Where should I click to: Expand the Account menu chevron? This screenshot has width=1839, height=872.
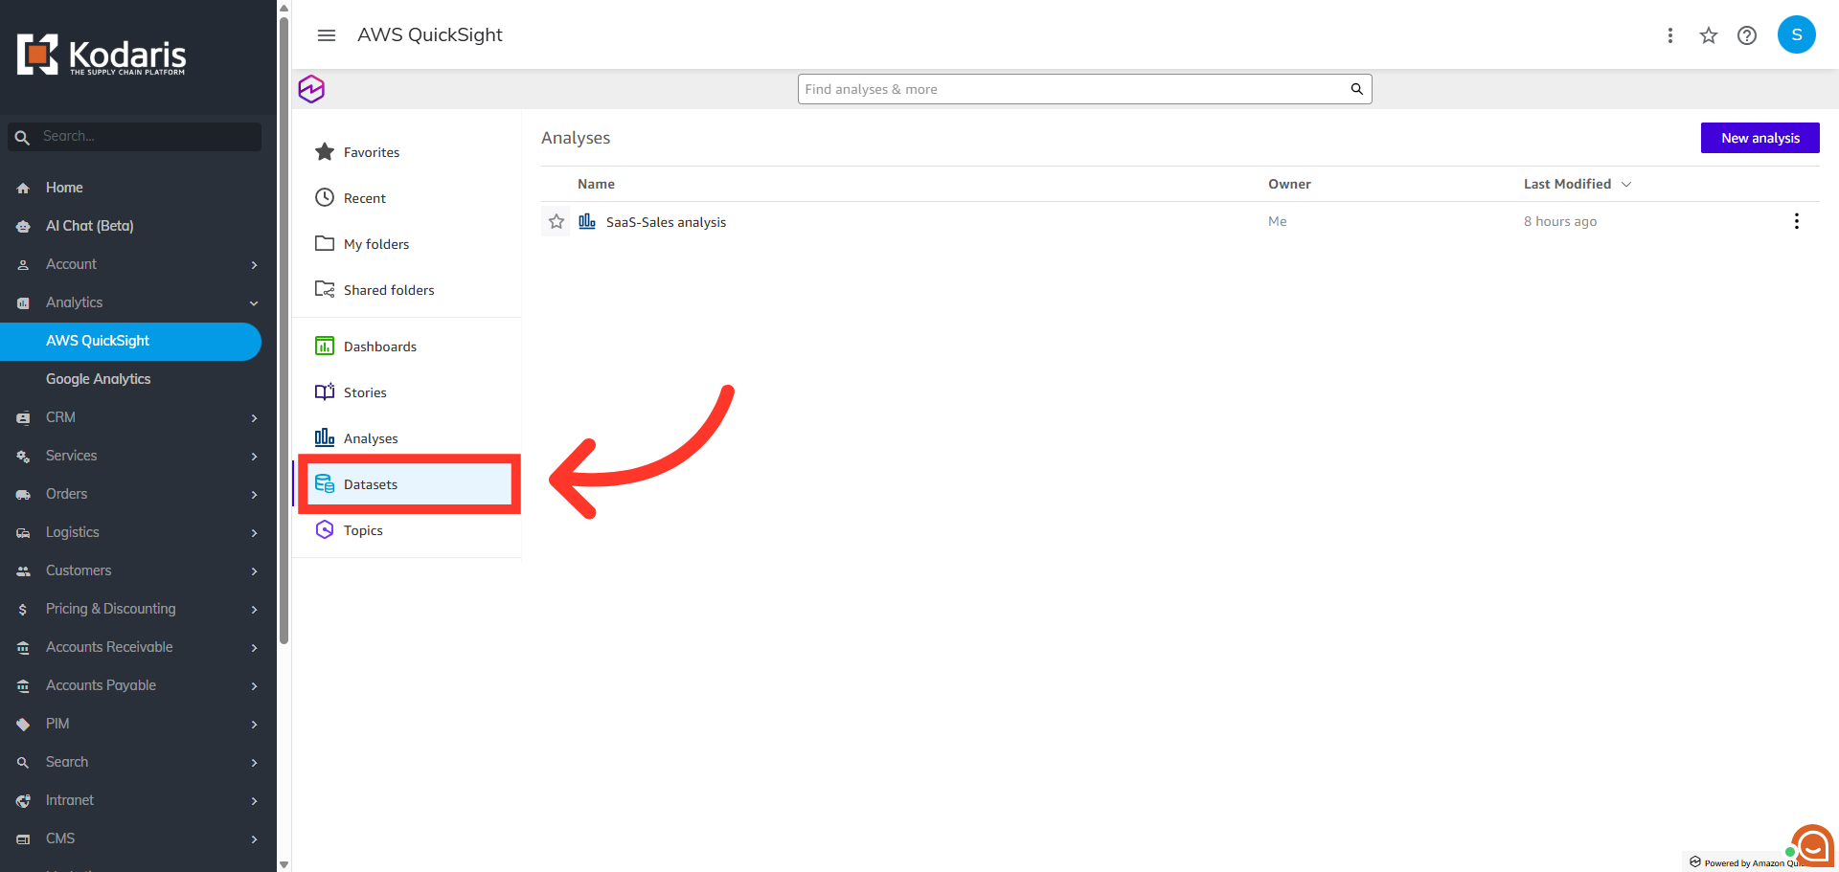[254, 265]
